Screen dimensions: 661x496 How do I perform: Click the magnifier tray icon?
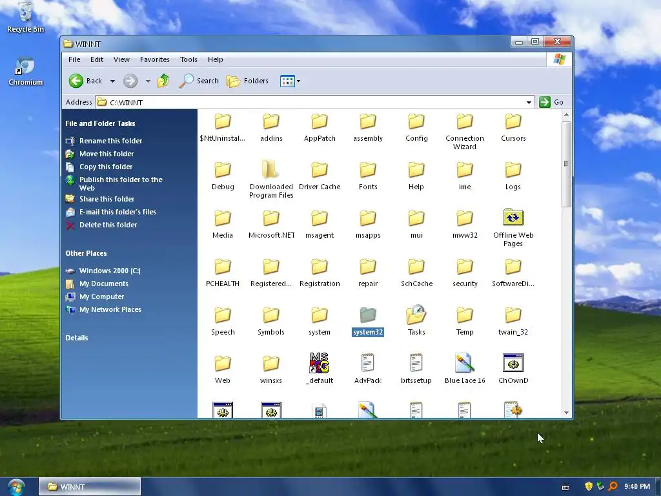pos(613,486)
